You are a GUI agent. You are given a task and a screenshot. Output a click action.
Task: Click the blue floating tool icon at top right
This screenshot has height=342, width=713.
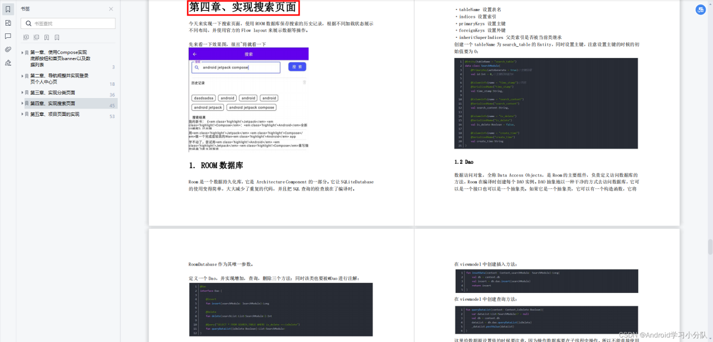700,9
